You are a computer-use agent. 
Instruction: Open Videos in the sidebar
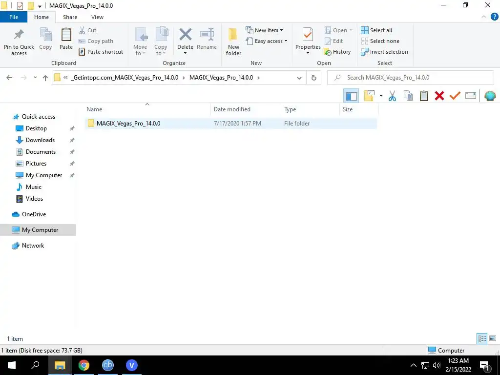pos(34,199)
